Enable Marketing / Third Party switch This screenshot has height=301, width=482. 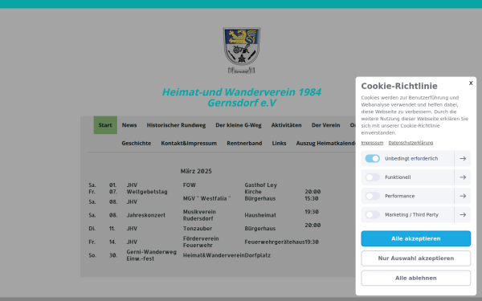(373, 214)
